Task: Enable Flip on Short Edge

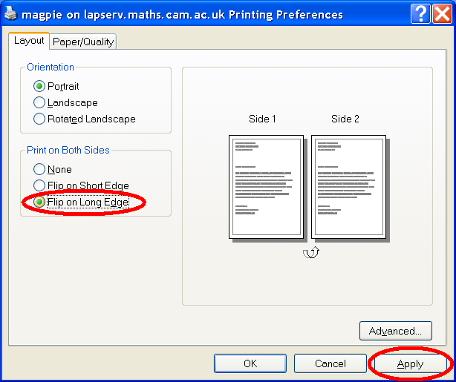Action: click(39, 185)
